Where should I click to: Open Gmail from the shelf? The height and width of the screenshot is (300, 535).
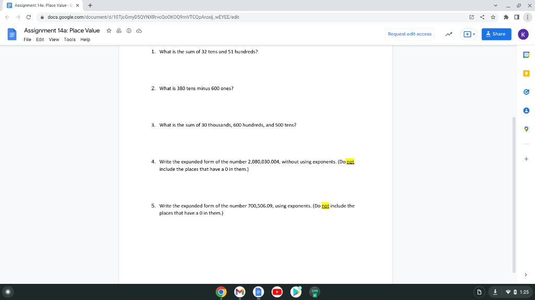click(x=240, y=292)
